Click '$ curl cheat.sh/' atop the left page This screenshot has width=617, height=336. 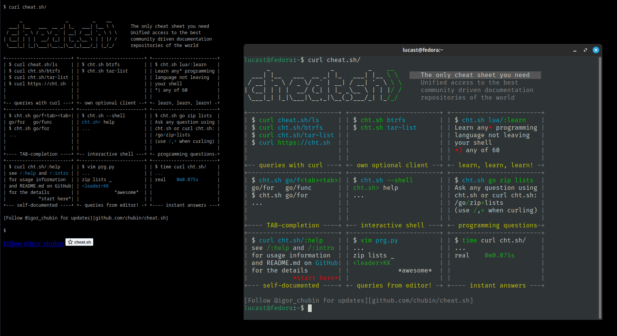[25, 7]
